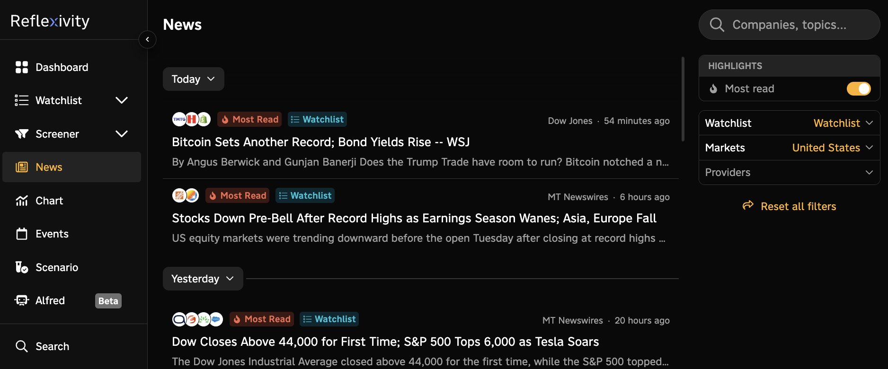Click the Scenario test-tube icon
888x369 pixels.
point(22,267)
